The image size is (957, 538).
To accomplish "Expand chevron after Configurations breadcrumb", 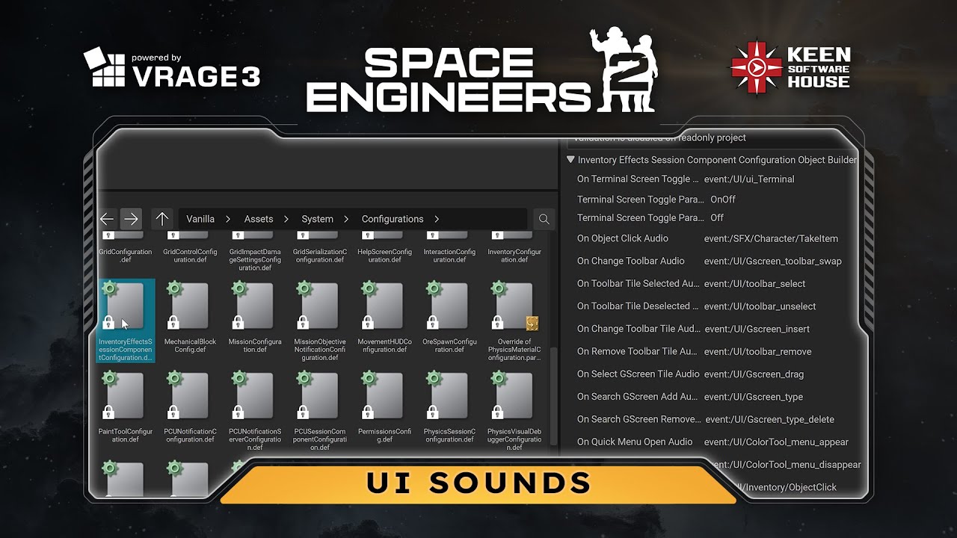I will point(437,219).
